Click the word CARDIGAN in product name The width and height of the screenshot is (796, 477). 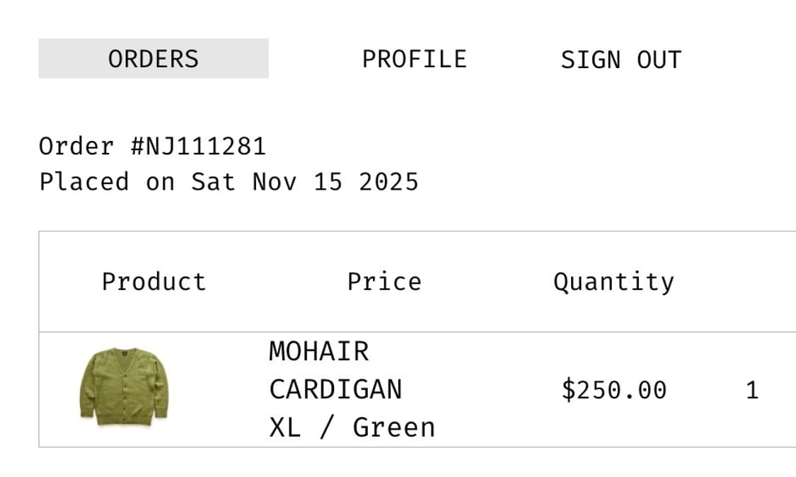(x=335, y=389)
